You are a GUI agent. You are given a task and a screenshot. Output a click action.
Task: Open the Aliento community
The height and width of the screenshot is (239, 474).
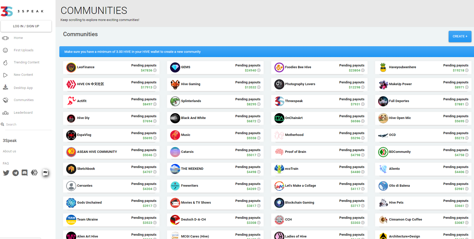point(423,169)
